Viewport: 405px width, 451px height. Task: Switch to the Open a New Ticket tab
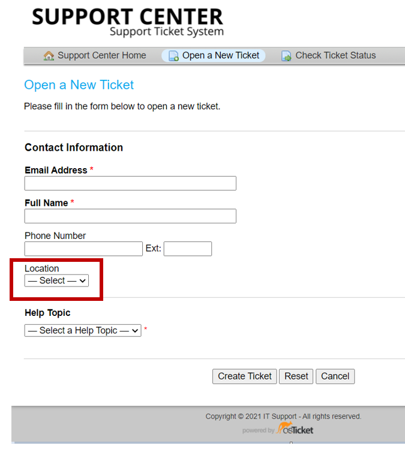220,55
